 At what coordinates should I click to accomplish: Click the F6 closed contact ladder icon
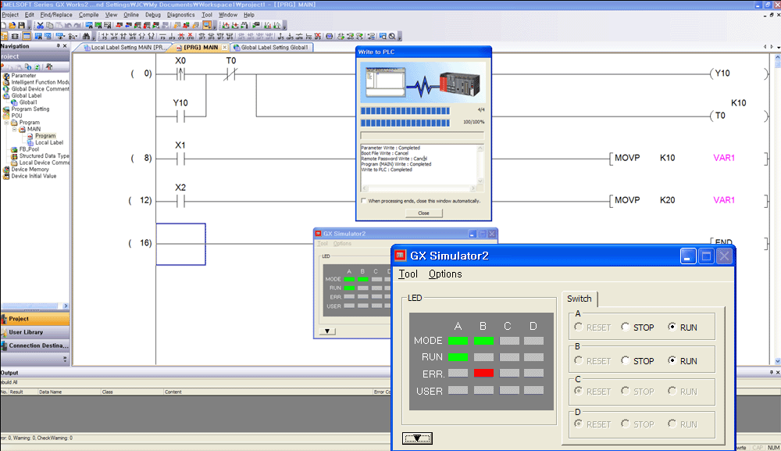click(123, 37)
